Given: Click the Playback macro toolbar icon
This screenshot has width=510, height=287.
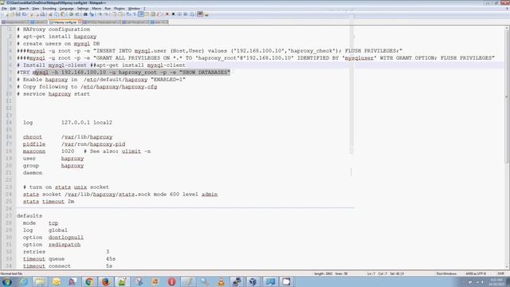Looking at the screenshot, I should point(179,14).
